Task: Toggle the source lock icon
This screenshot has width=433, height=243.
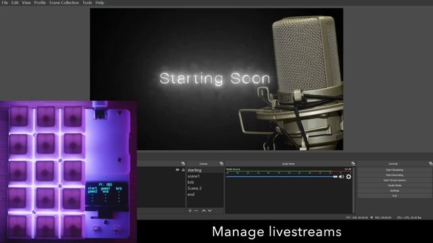Action: tap(183, 169)
